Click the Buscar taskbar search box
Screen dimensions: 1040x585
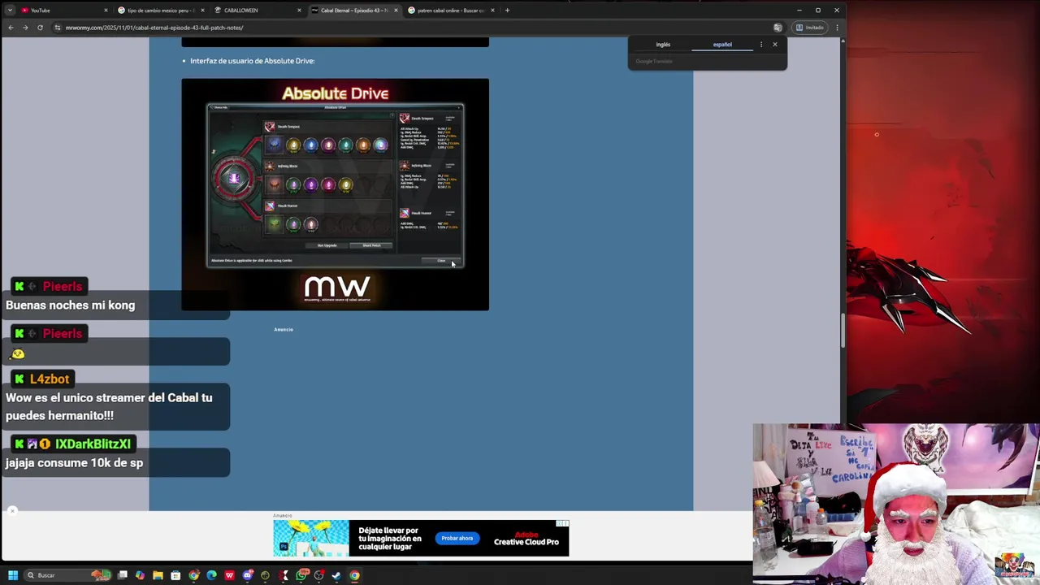[x=67, y=575]
